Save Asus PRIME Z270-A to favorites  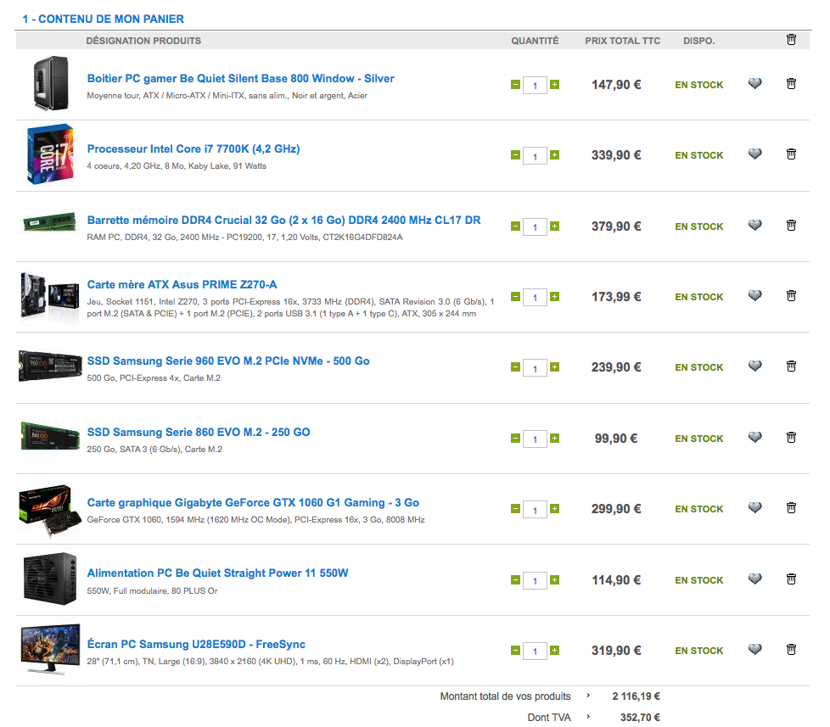tap(754, 296)
